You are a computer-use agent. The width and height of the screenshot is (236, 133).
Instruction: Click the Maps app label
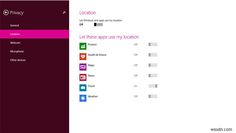tap(91, 65)
